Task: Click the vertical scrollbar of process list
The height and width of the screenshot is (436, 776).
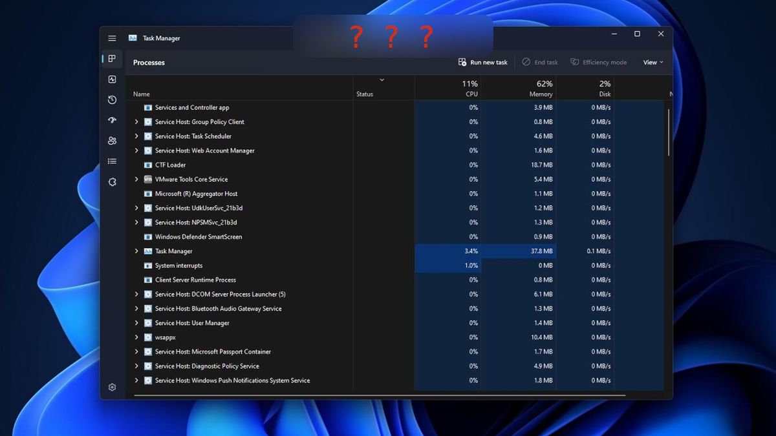Action: [668, 132]
